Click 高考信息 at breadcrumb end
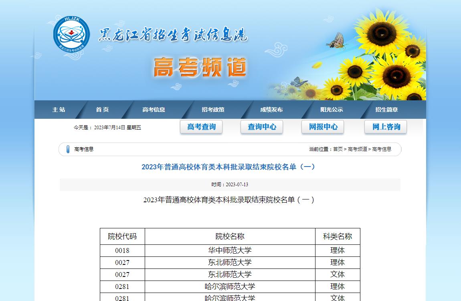This screenshot has height=301, width=461. click(382, 149)
